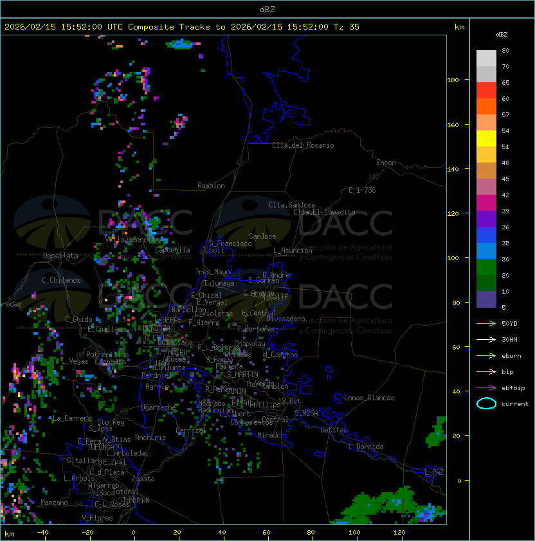The width and height of the screenshot is (535, 541).
Task: Click the 'Lomas_Blancas' map label
Action: [369, 398]
